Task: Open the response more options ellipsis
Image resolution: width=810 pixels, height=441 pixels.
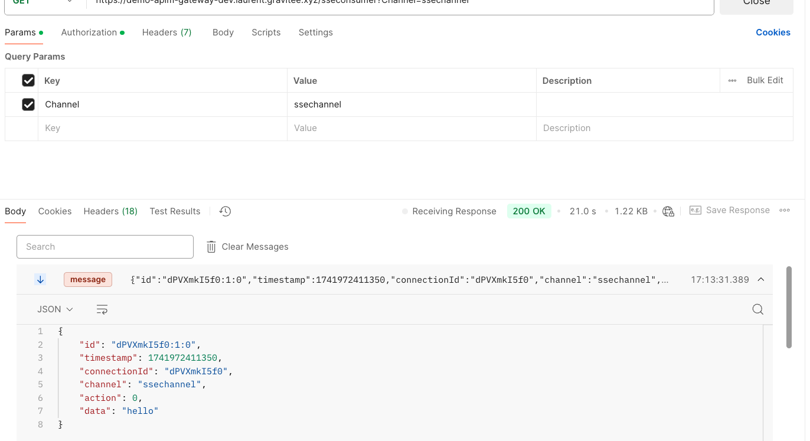Action: (x=785, y=210)
